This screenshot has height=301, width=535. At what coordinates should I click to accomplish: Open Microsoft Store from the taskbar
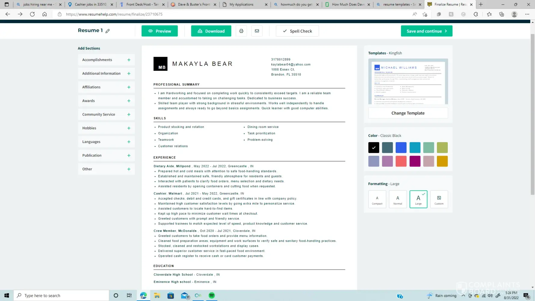pyautogui.click(x=171, y=296)
